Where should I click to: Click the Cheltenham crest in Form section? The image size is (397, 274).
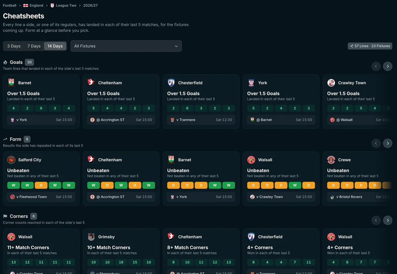[x=91, y=160]
